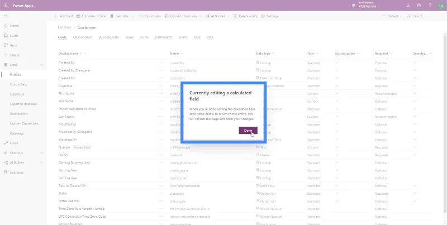Sort by Display name column header
The height and width of the screenshot is (225, 447).
pos(73,54)
